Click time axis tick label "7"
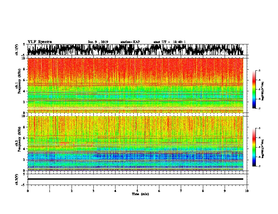The width and height of the screenshot is (278, 214). (181, 191)
